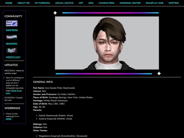Open Characters in the navigation bar
The width and height of the screenshot is (184, 138).
pyautogui.click(x=106, y=3)
